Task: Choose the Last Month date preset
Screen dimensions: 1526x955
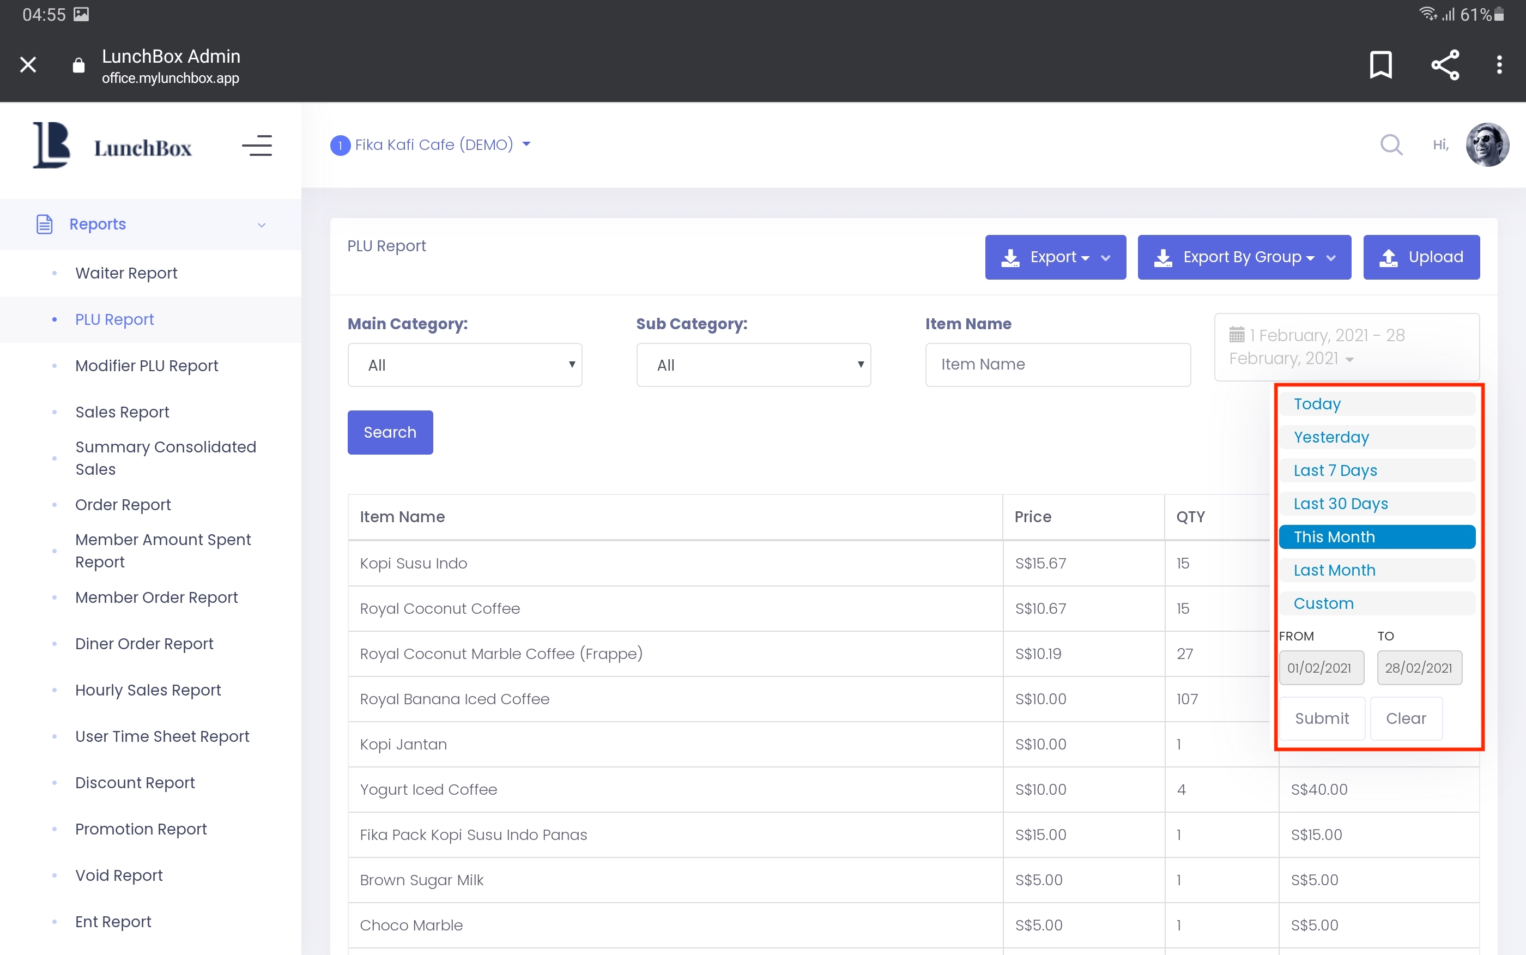Action: tap(1334, 570)
